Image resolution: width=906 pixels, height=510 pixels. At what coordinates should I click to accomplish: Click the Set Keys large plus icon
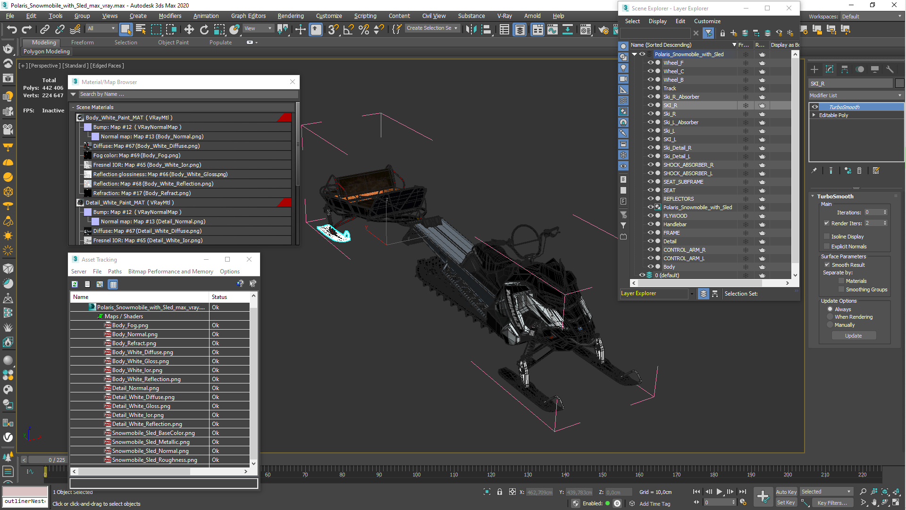[x=763, y=496]
